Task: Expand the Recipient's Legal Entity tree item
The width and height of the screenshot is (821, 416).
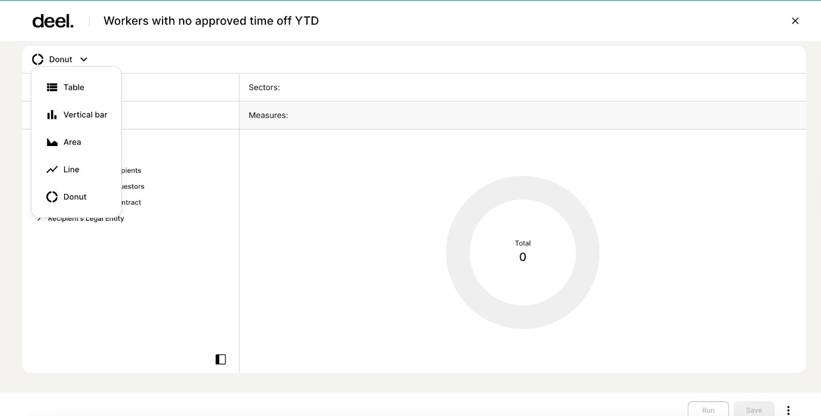Action: point(40,219)
